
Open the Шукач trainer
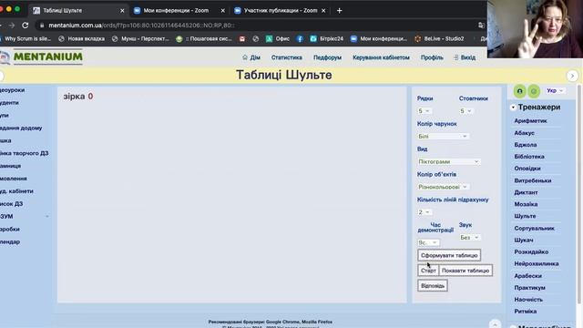click(x=524, y=241)
